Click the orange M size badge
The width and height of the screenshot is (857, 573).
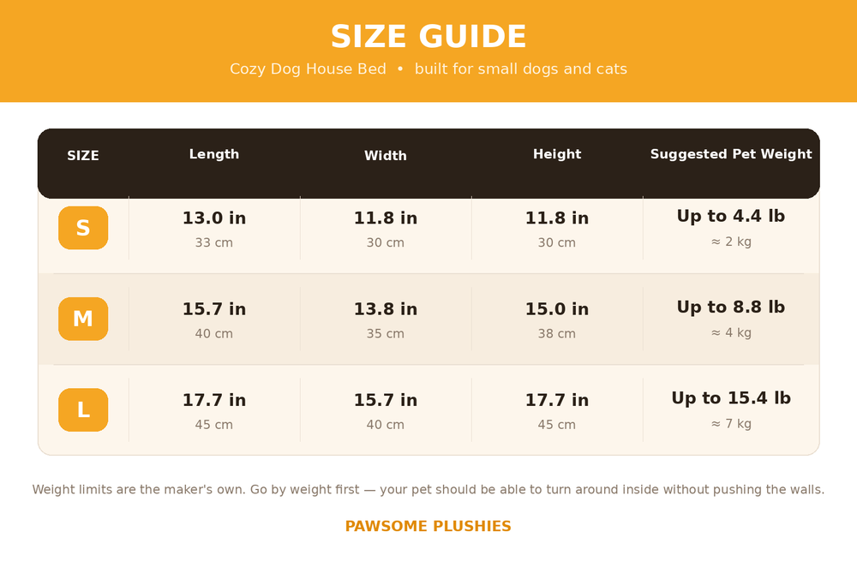point(83,319)
